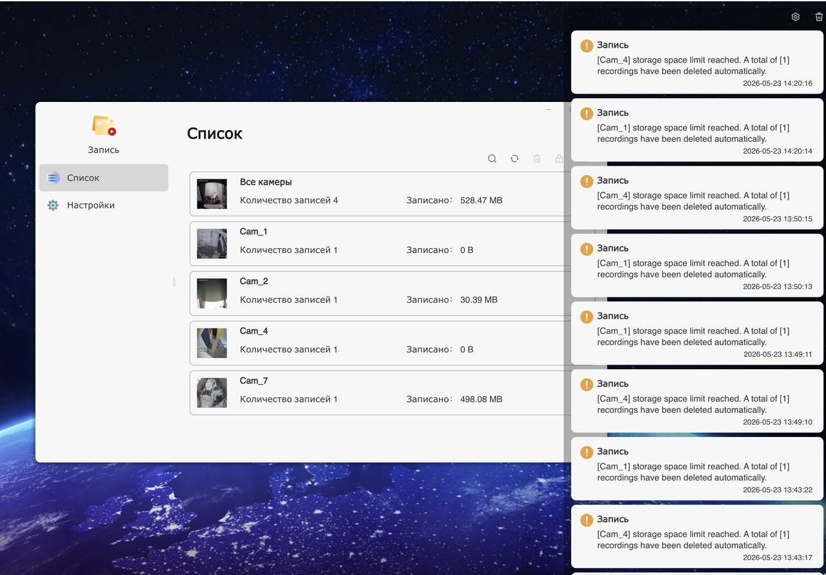
Task: Click the 2026-05-23 13:50:13 timestamp
Action: (x=778, y=287)
